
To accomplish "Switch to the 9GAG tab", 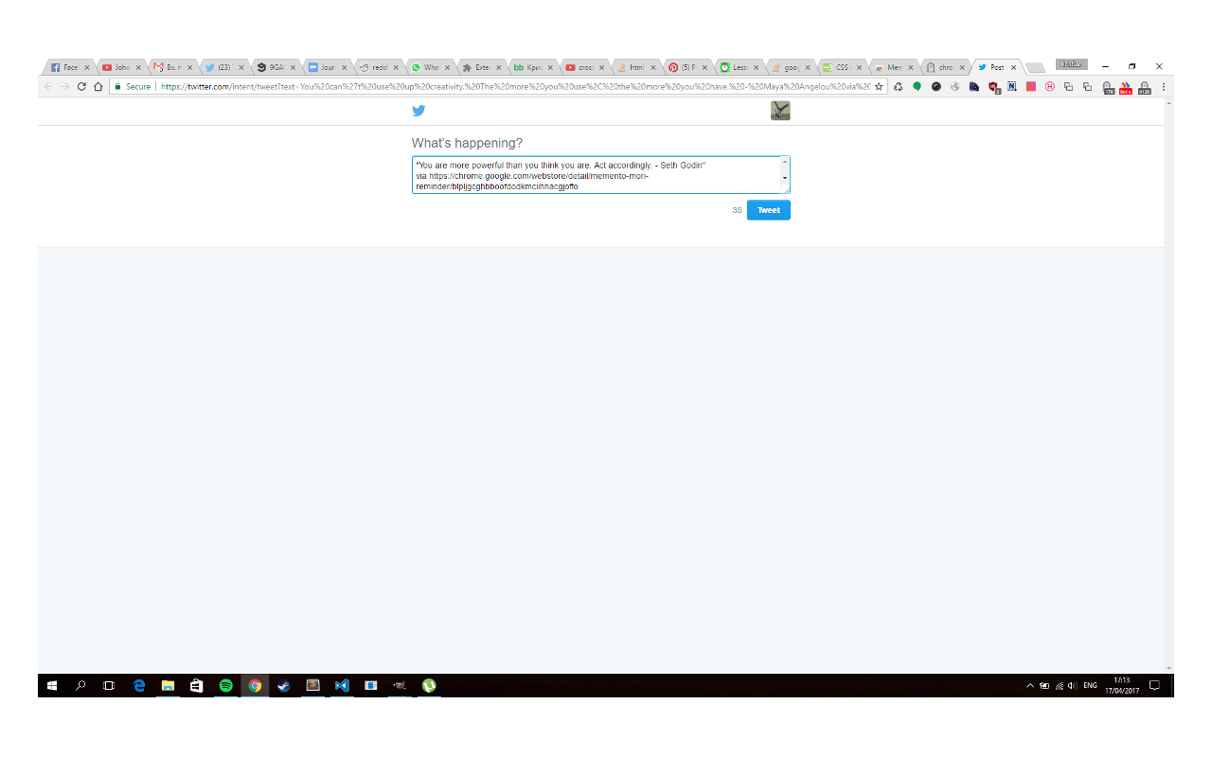I will [x=275, y=67].
